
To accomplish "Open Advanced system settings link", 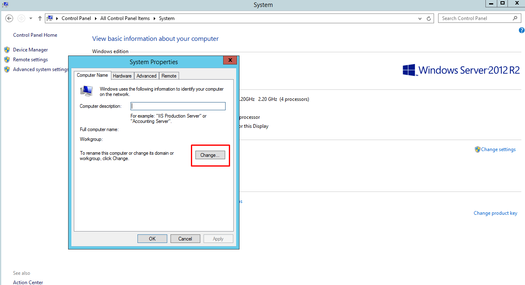I will coord(40,69).
